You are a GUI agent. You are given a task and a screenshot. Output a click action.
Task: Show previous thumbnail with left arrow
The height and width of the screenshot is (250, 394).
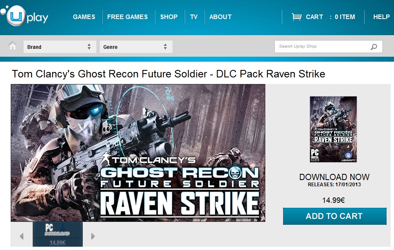22,236
